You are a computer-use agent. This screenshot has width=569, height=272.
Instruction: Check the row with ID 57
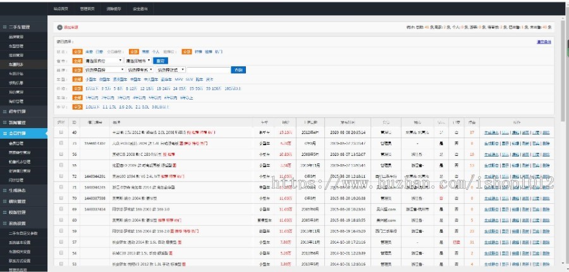[61, 241]
